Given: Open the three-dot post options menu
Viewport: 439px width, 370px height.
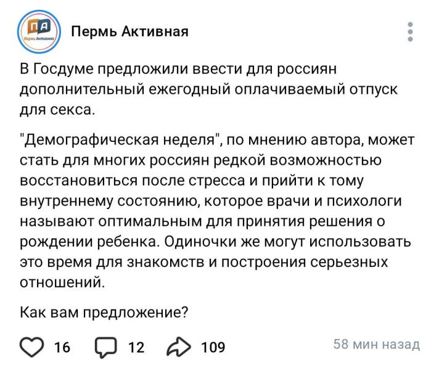Looking at the screenshot, I should click(410, 31).
